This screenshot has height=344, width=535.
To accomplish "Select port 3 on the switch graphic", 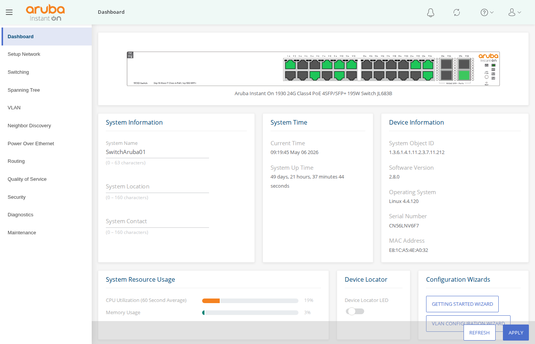I will coord(303,64).
